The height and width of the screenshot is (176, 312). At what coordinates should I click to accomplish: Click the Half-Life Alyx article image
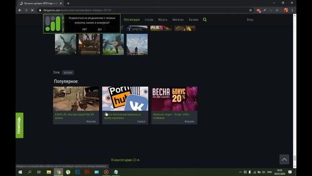76,99
